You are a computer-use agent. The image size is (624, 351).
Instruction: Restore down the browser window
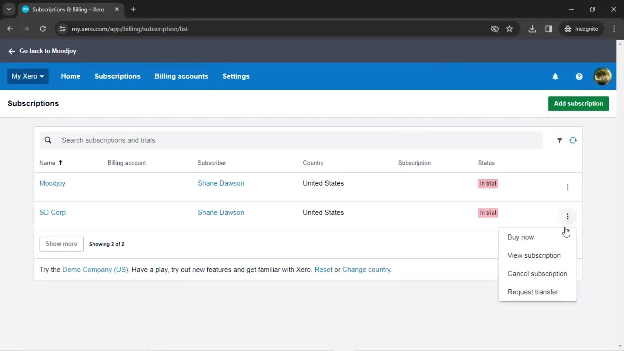click(592, 9)
